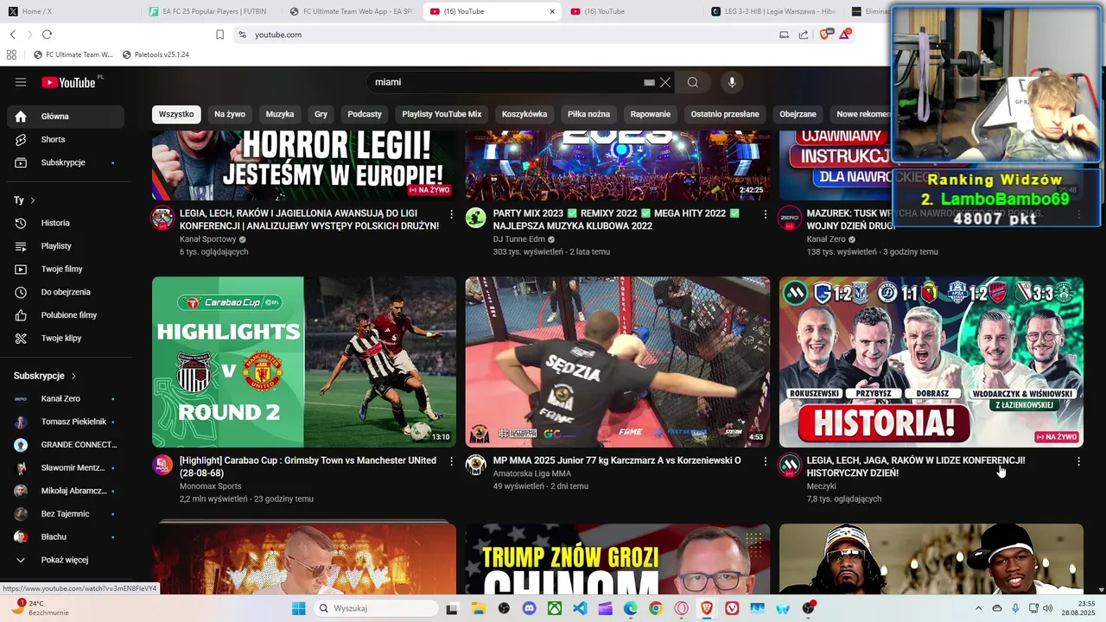1106x622 pixels.
Task: Open Do obejrzenia watch-later list
Action: coord(67,292)
